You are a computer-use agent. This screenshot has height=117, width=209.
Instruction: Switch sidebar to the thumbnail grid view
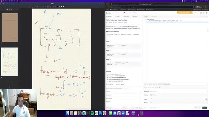coord(7,9)
